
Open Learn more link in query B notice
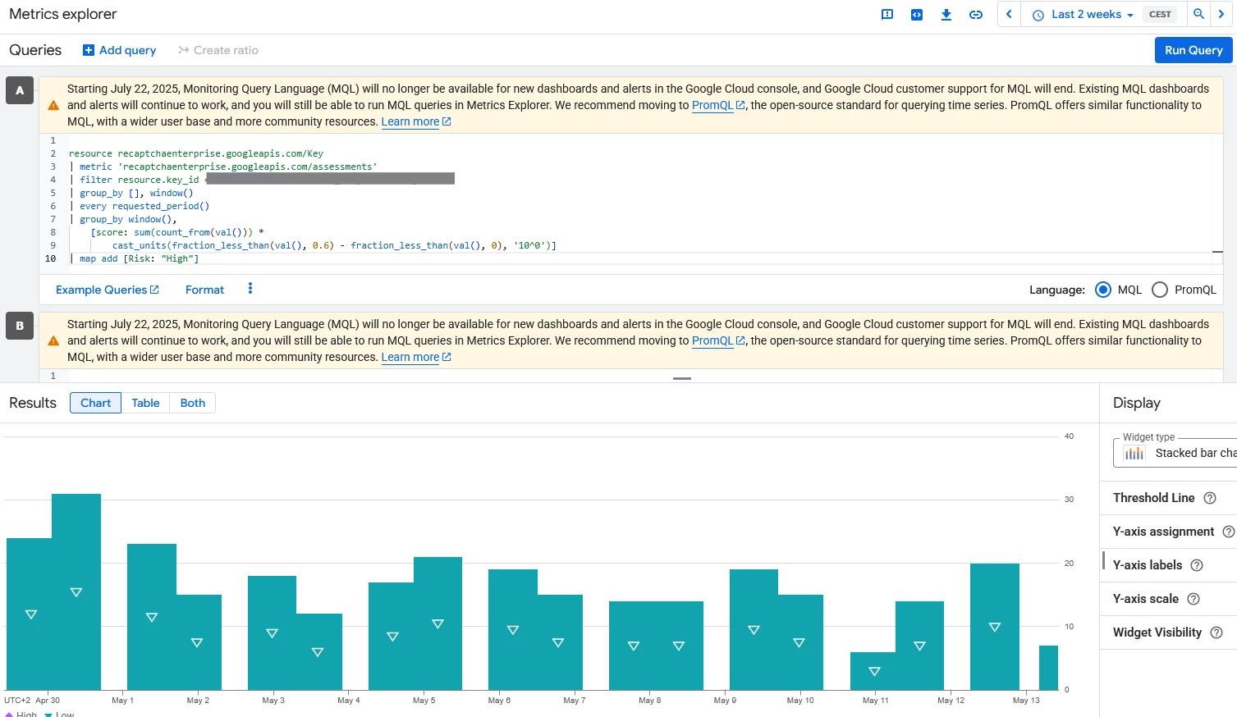416,357
